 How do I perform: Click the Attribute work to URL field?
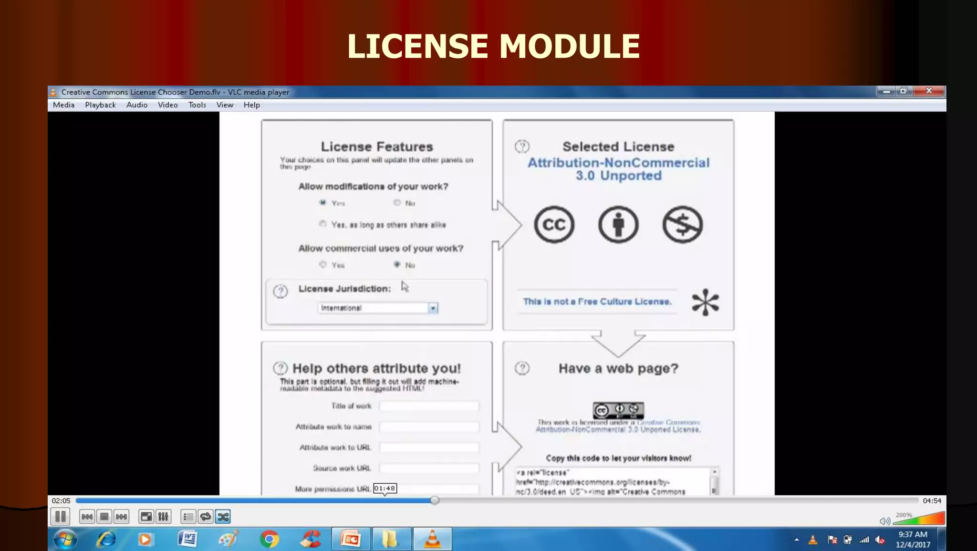[429, 447]
